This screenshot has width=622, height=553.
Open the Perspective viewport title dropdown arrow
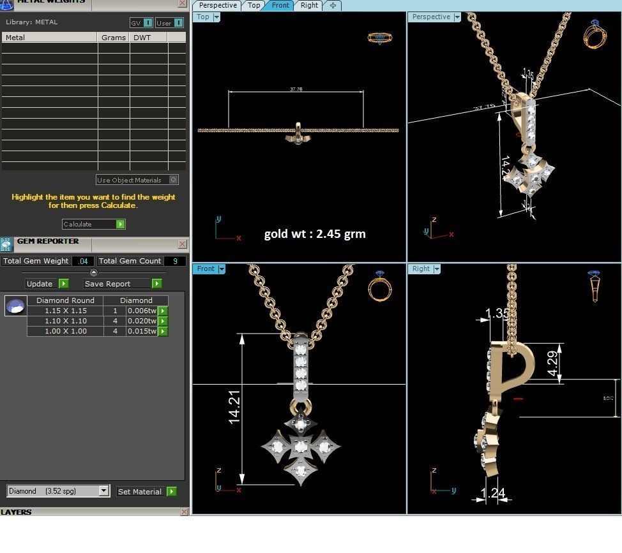[x=457, y=17]
